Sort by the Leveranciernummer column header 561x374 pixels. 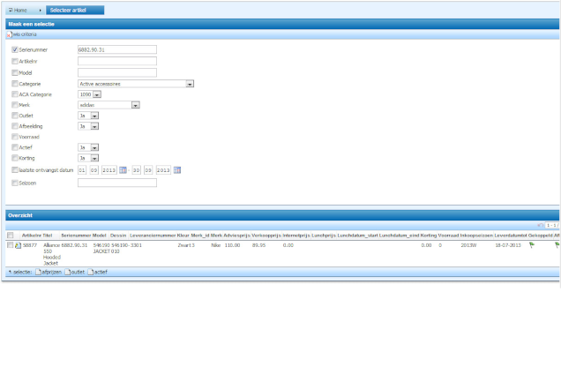click(153, 236)
